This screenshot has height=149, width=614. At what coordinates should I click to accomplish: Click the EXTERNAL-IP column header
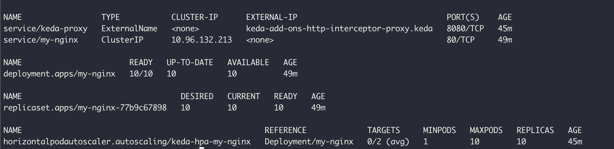tap(272, 17)
